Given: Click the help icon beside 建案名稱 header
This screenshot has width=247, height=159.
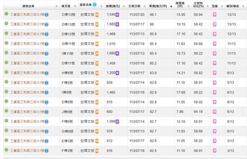Looking at the screenshot, I should (x=95, y=4).
